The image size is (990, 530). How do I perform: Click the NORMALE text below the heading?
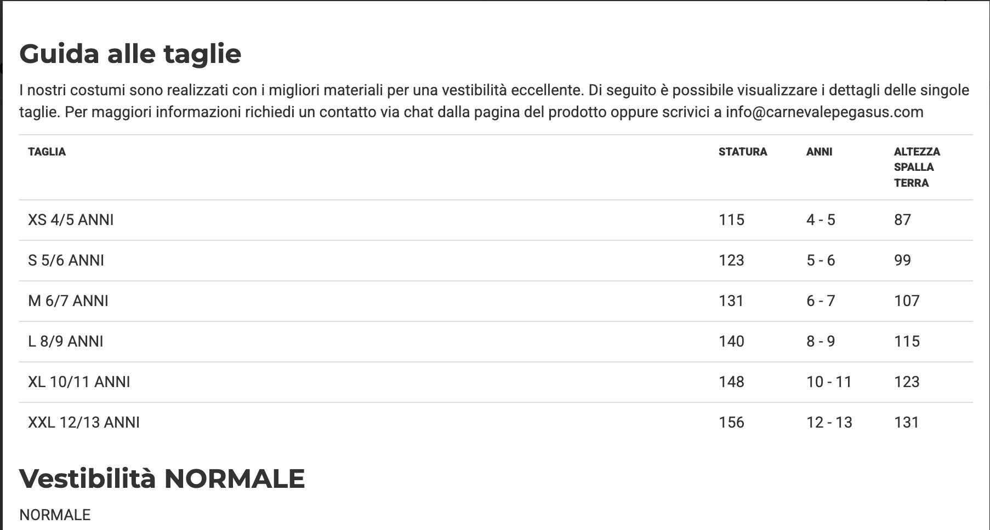click(x=55, y=515)
